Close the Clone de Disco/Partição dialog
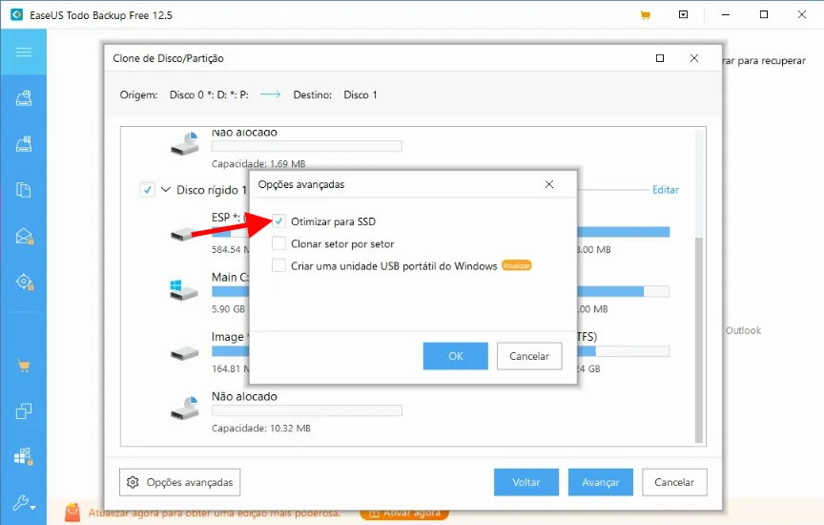 point(694,58)
